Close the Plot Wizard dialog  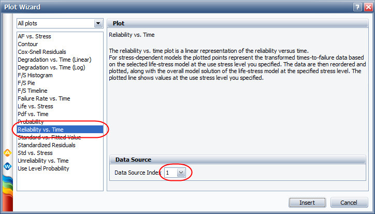367,7
